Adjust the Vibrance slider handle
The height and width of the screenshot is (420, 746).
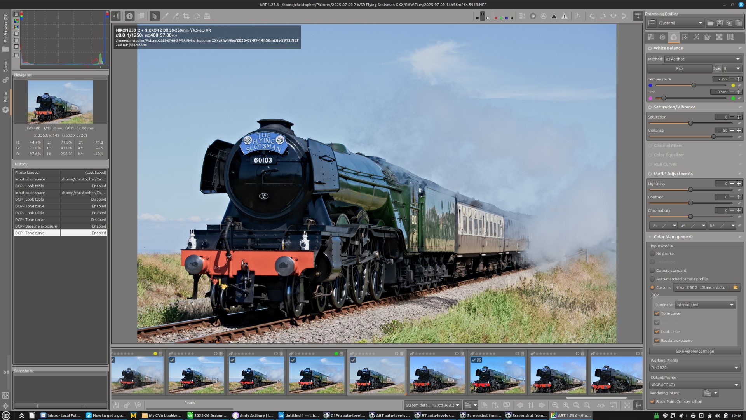pos(713,136)
